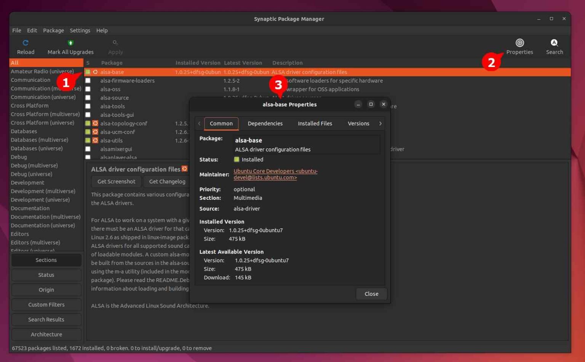This screenshot has width=585, height=362.
Task: Check the alsamixergui package checkbox
Action: [x=88, y=149]
